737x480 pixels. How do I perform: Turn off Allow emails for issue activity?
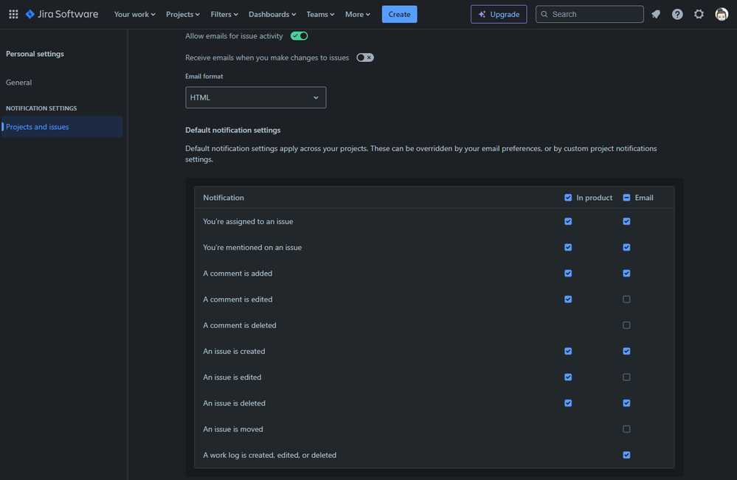tap(299, 35)
